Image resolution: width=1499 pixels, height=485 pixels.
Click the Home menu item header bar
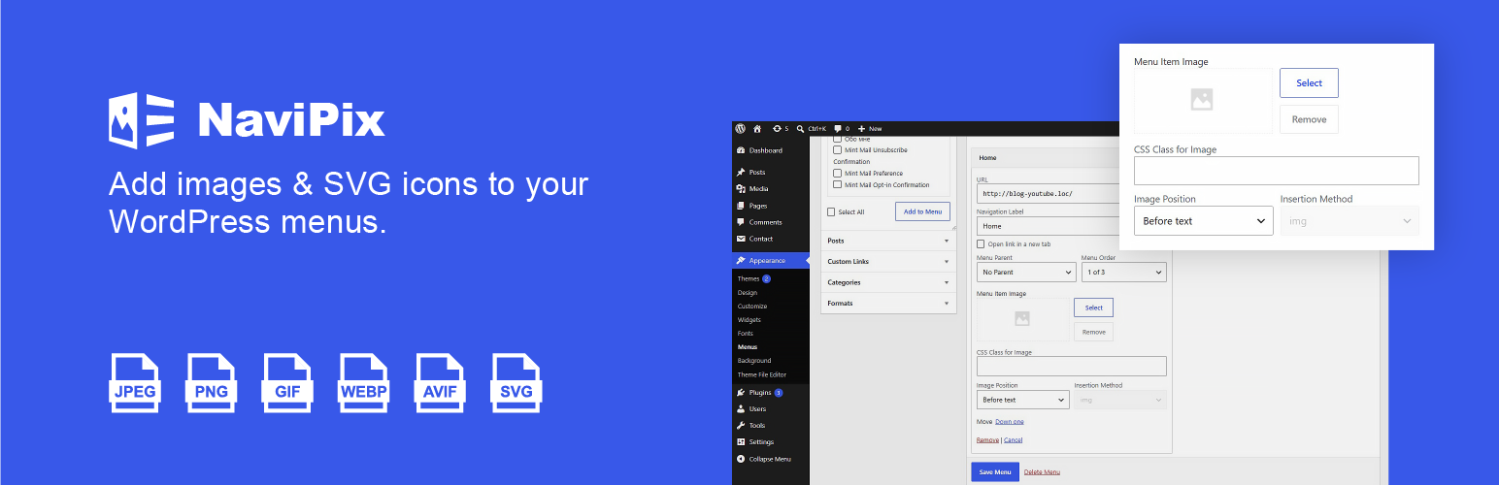[1045, 157]
